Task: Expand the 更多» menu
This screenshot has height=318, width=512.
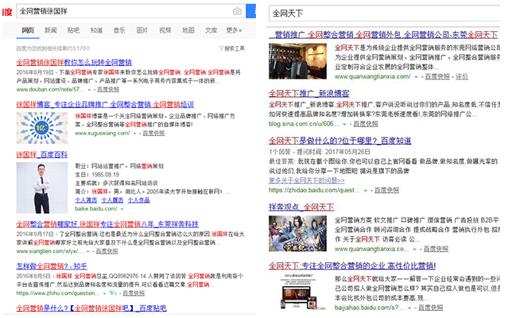Action: click(234, 30)
